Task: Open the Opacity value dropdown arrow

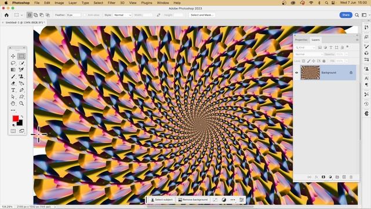Action: coord(346,54)
